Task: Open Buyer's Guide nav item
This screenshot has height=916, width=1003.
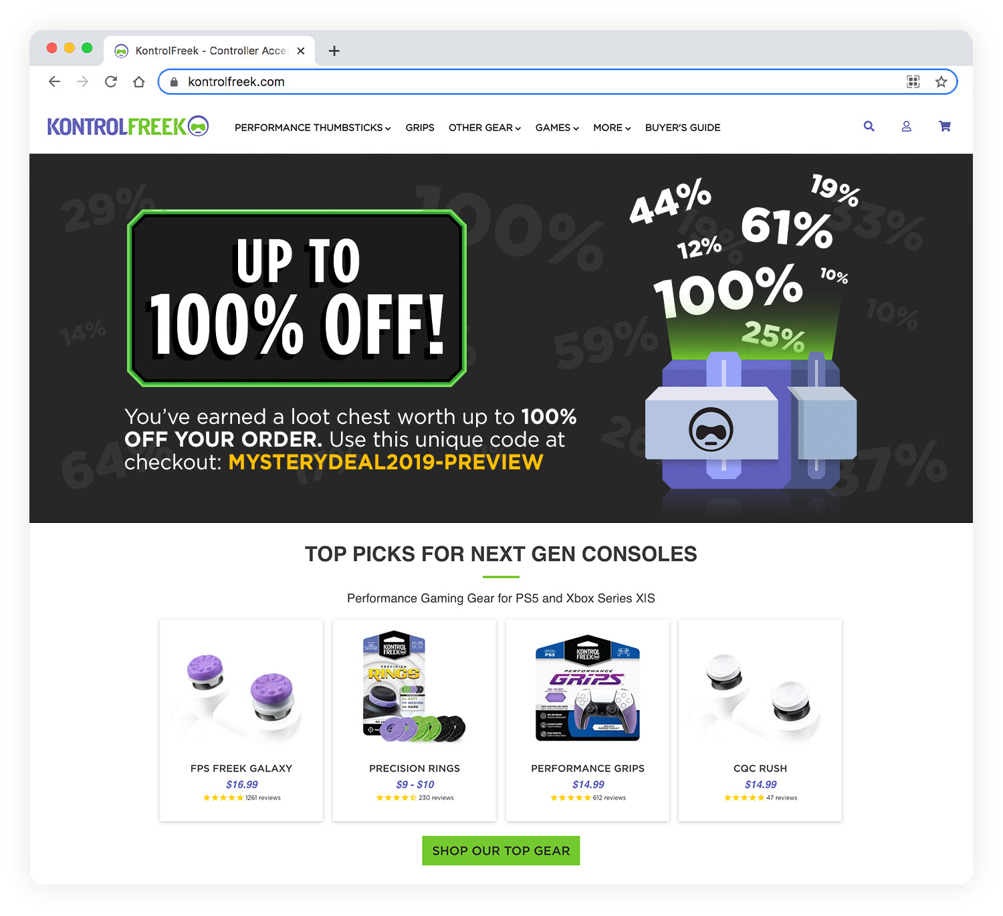Action: click(x=683, y=128)
